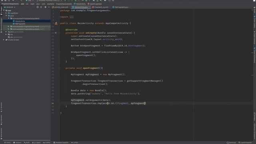
Task: Click horizontal scrollbar under Project panel
Action: (27, 140)
